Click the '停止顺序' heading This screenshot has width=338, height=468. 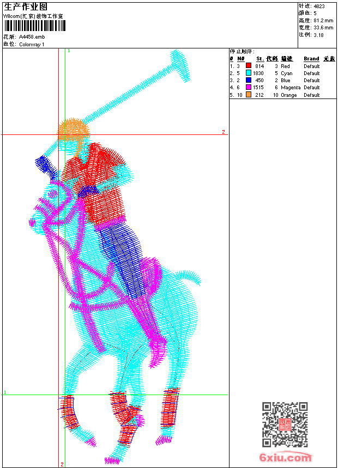coord(242,52)
